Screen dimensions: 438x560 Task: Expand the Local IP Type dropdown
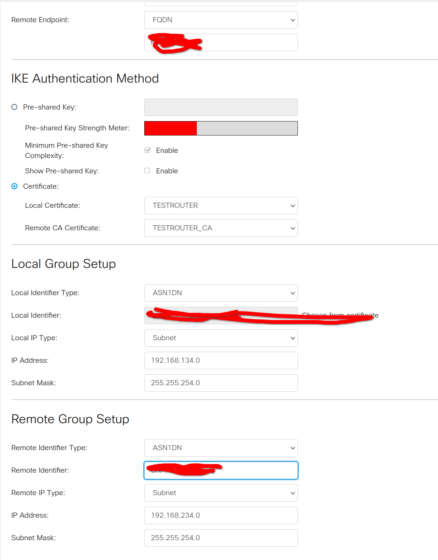pyautogui.click(x=221, y=338)
